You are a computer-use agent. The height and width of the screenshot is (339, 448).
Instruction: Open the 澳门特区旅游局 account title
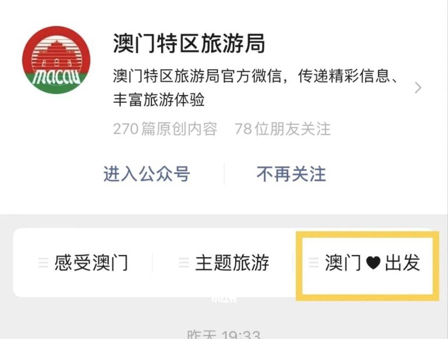click(x=189, y=44)
